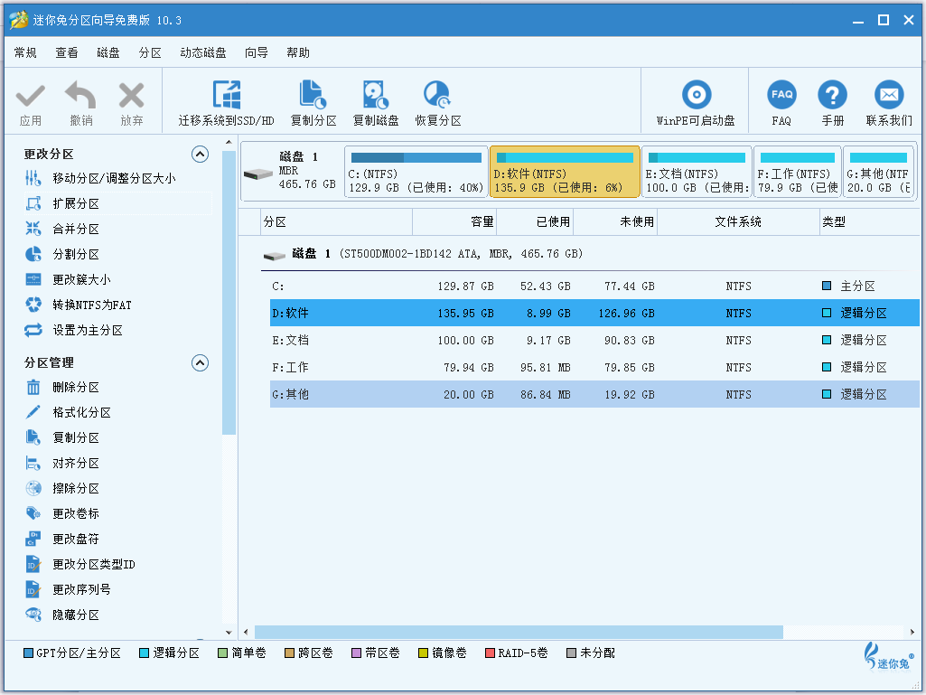Select the C: row in partition list

coord(594,286)
